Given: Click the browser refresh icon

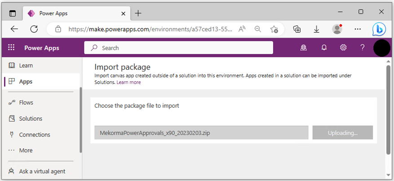Looking at the screenshot, I should point(34,29).
